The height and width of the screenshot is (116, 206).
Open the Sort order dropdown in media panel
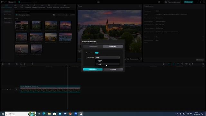pyautogui.click(x=63, y=15)
